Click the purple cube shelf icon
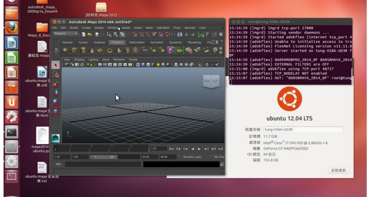Image resolution: width=375 pixels, height=197 pixels. [171, 50]
